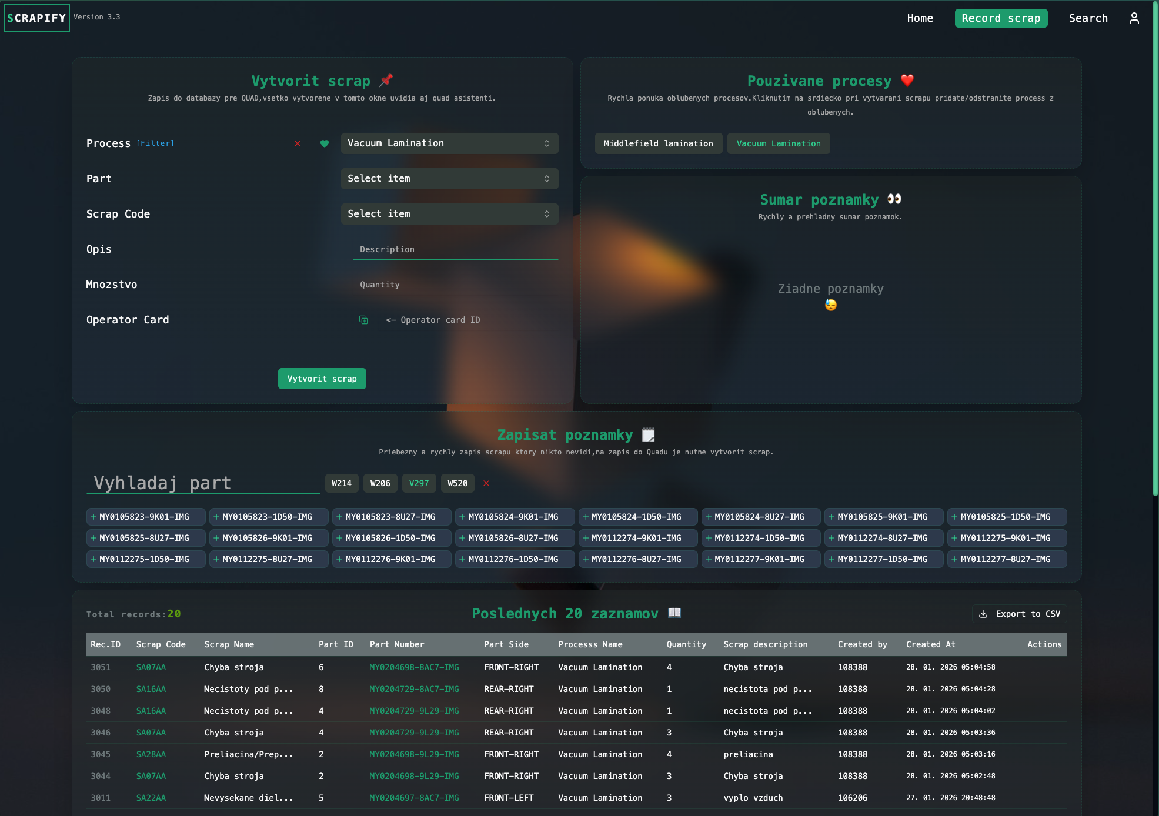Add part MY0105823-8U27-IMG chip
Image resolution: width=1159 pixels, height=816 pixels.
(392, 517)
